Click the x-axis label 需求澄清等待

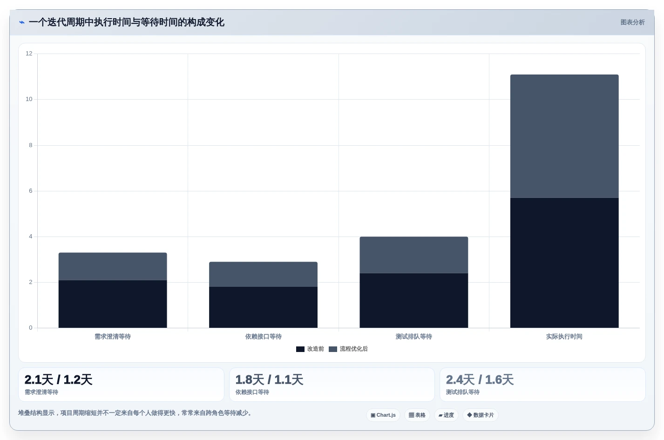(x=113, y=337)
